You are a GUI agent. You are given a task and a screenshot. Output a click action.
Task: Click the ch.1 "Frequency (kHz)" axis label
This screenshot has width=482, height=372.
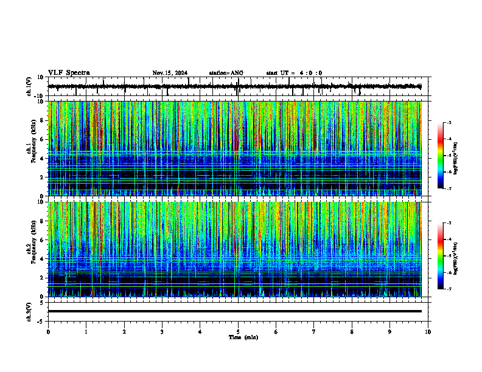pos(33,141)
